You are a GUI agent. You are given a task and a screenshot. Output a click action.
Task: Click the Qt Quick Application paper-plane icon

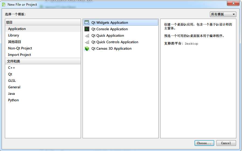pos(87,36)
